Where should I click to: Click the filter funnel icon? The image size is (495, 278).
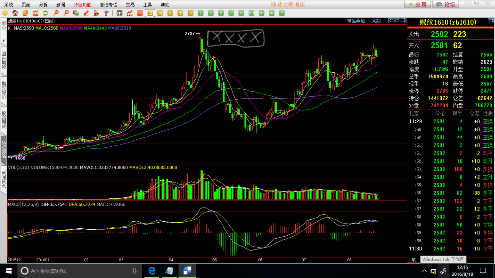click(107, 13)
